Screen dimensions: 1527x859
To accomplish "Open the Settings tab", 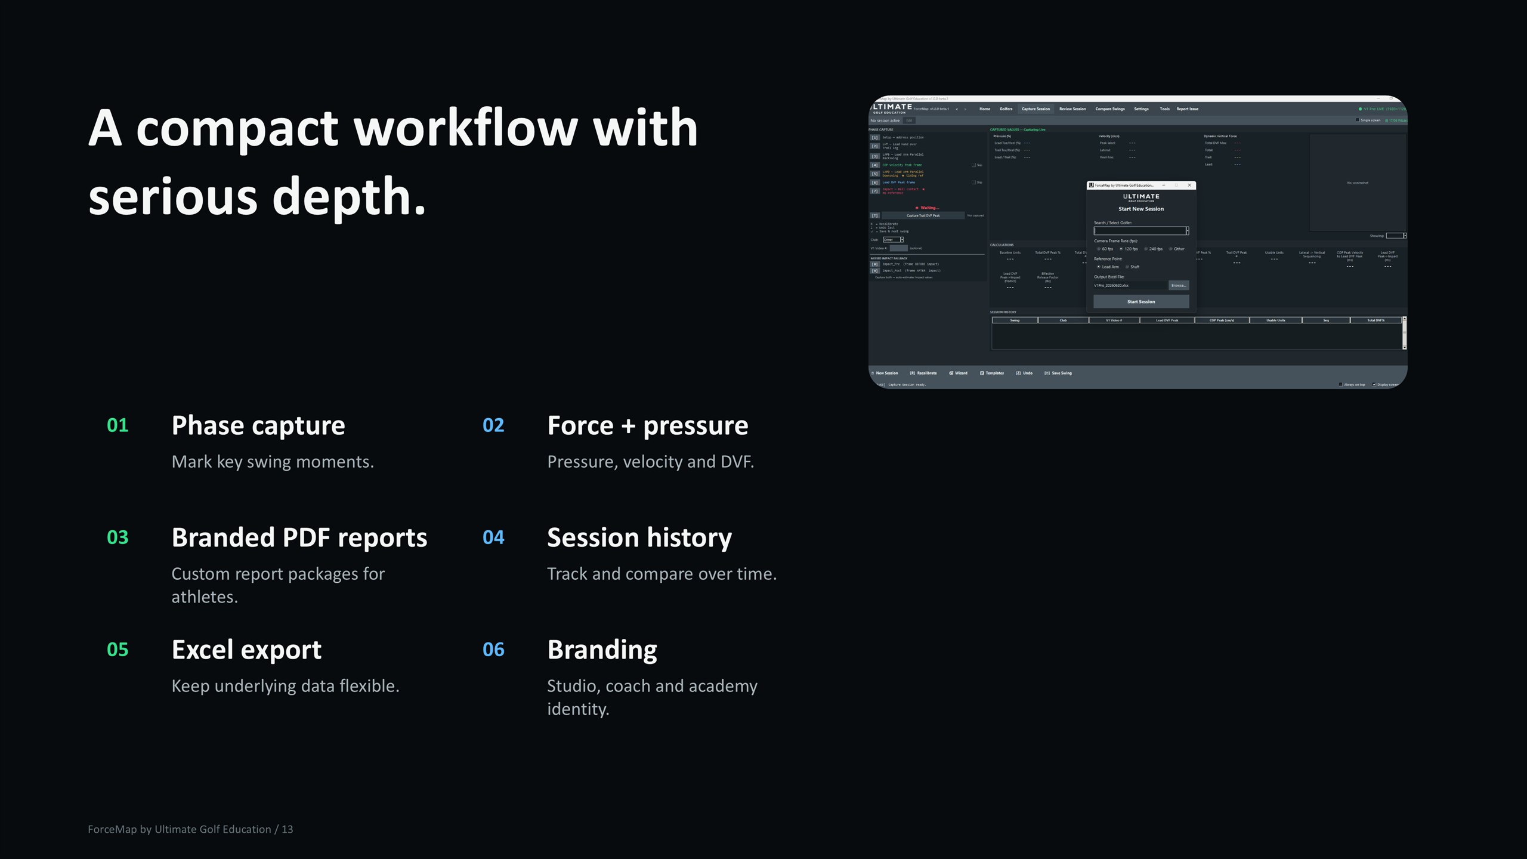I will 1141,109.
